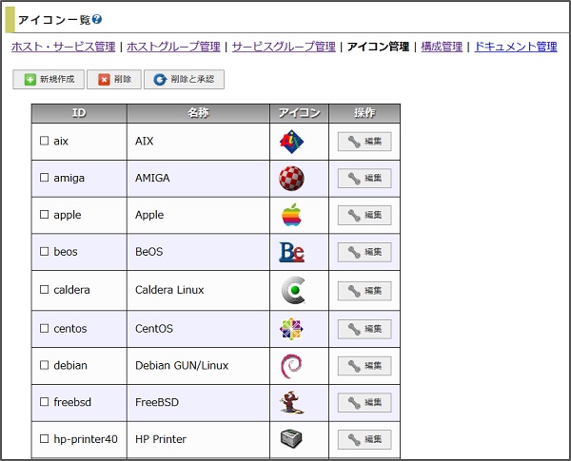Check the apple row checkbox

pos(44,214)
